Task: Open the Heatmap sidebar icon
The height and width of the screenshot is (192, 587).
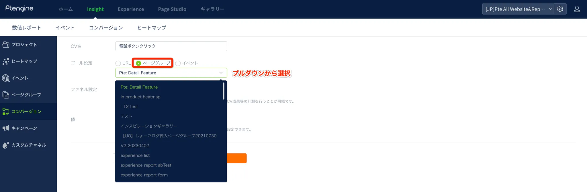Action: [x=6, y=61]
